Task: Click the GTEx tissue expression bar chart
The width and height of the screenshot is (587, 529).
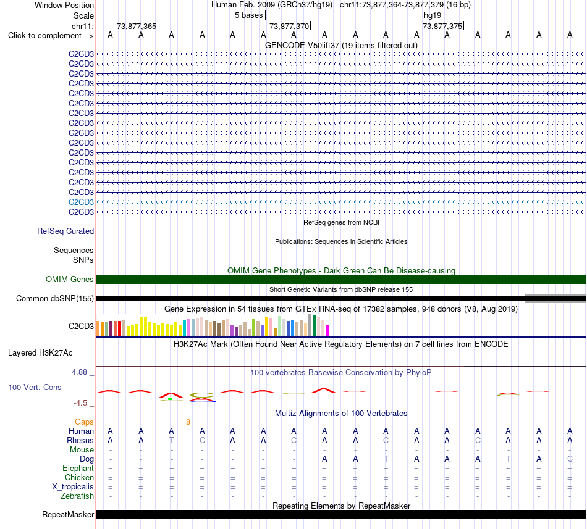Action: (213, 325)
